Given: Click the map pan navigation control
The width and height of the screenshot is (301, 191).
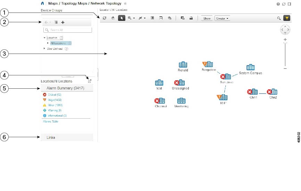Looking at the screenshot, I should (x=285, y=30).
